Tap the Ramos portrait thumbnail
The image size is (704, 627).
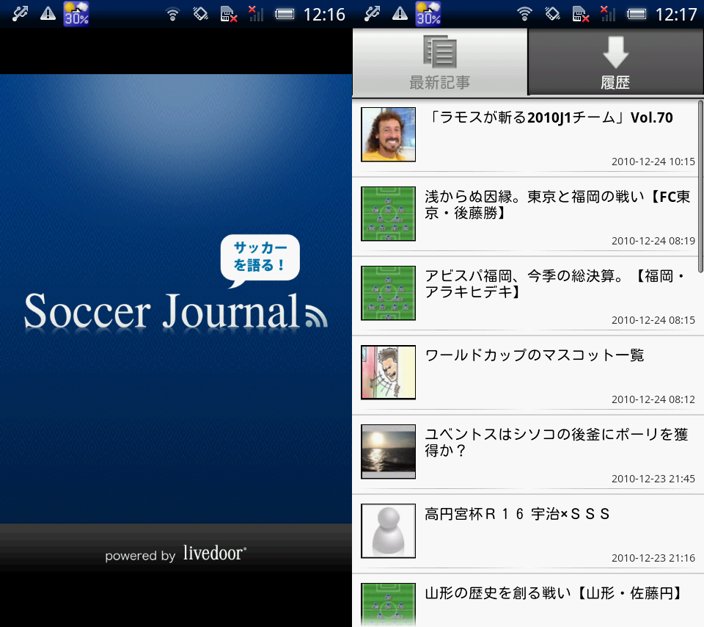coord(389,134)
